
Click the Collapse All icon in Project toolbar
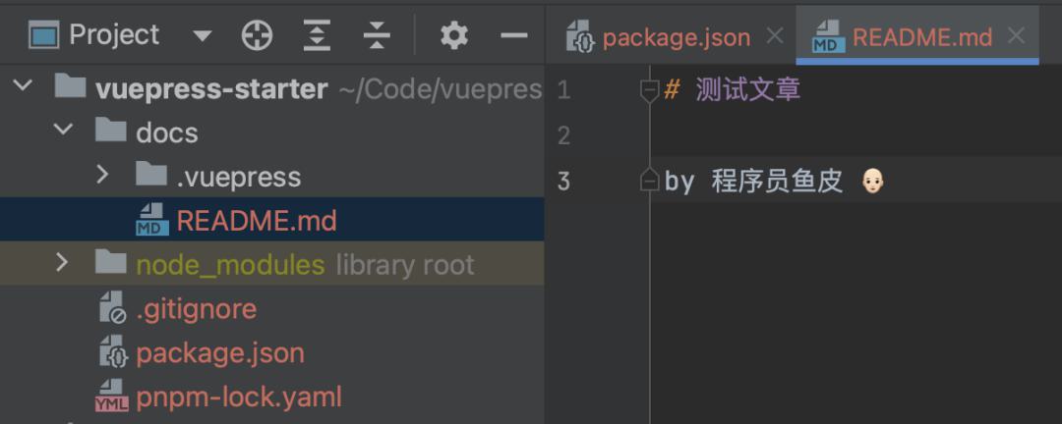377,35
